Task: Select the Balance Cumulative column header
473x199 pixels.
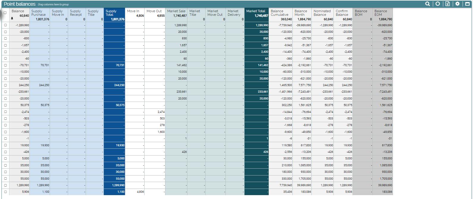Action: pyautogui.click(x=279, y=13)
